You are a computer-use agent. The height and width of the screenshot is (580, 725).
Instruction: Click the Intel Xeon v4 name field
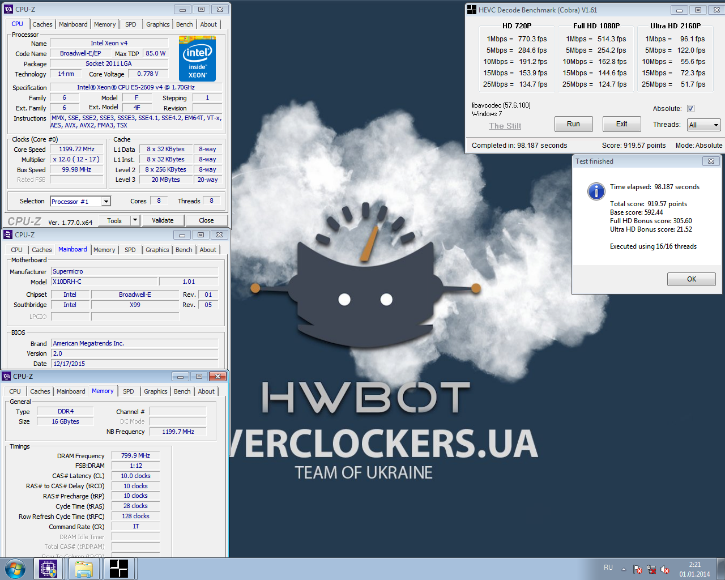pyautogui.click(x=109, y=43)
